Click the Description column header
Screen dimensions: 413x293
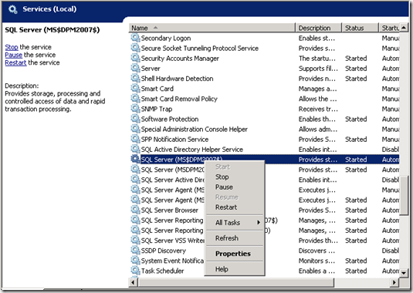point(319,28)
